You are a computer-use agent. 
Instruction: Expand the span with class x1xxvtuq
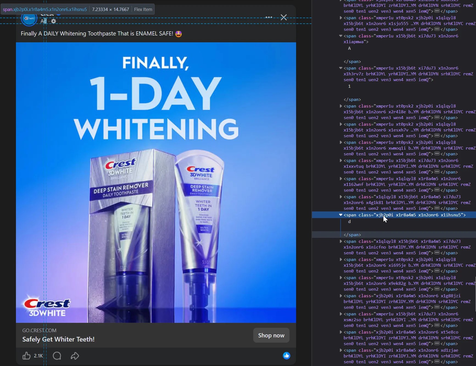341,161
